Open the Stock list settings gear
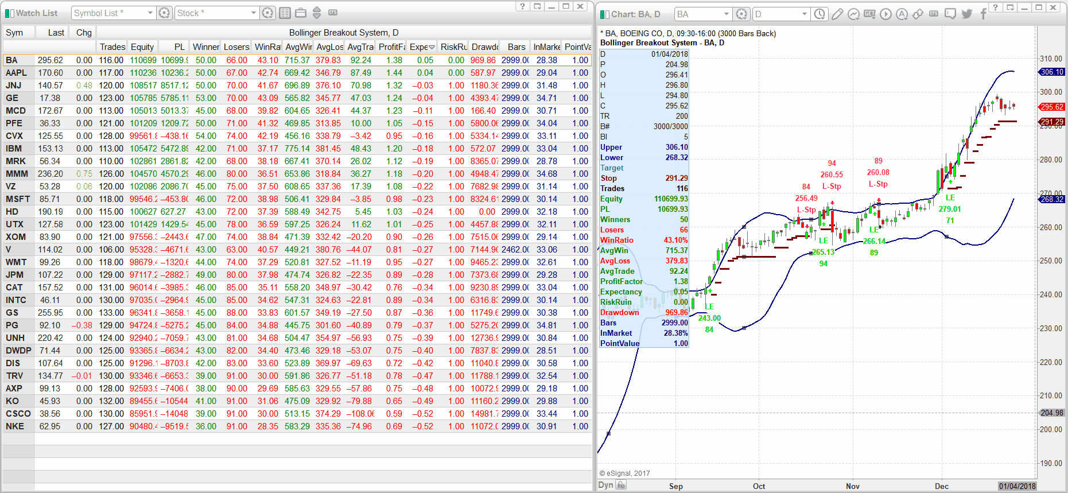 267,13
